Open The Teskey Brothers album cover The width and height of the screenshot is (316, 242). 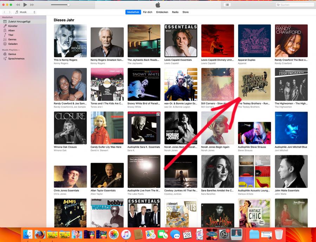[254, 84]
